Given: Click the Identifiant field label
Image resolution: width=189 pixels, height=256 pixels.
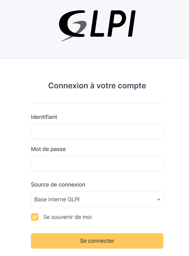Looking at the screenshot, I should coord(44,117).
